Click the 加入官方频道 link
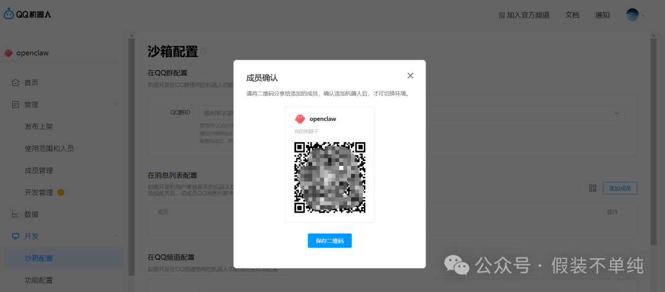The height and width of the screenshot is (292, 665). click(x=528, y=15)
